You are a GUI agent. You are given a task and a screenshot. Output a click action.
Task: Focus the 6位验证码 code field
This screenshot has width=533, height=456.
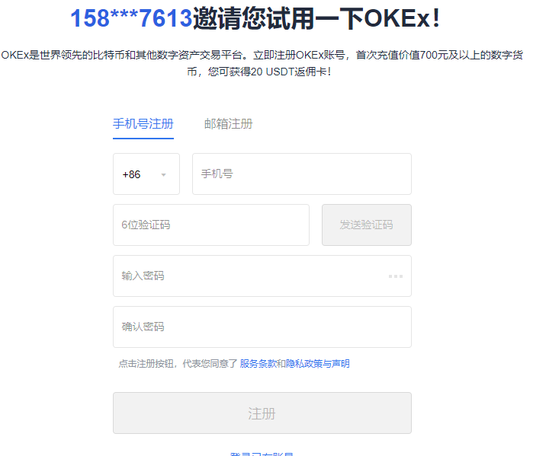[210, 225]
